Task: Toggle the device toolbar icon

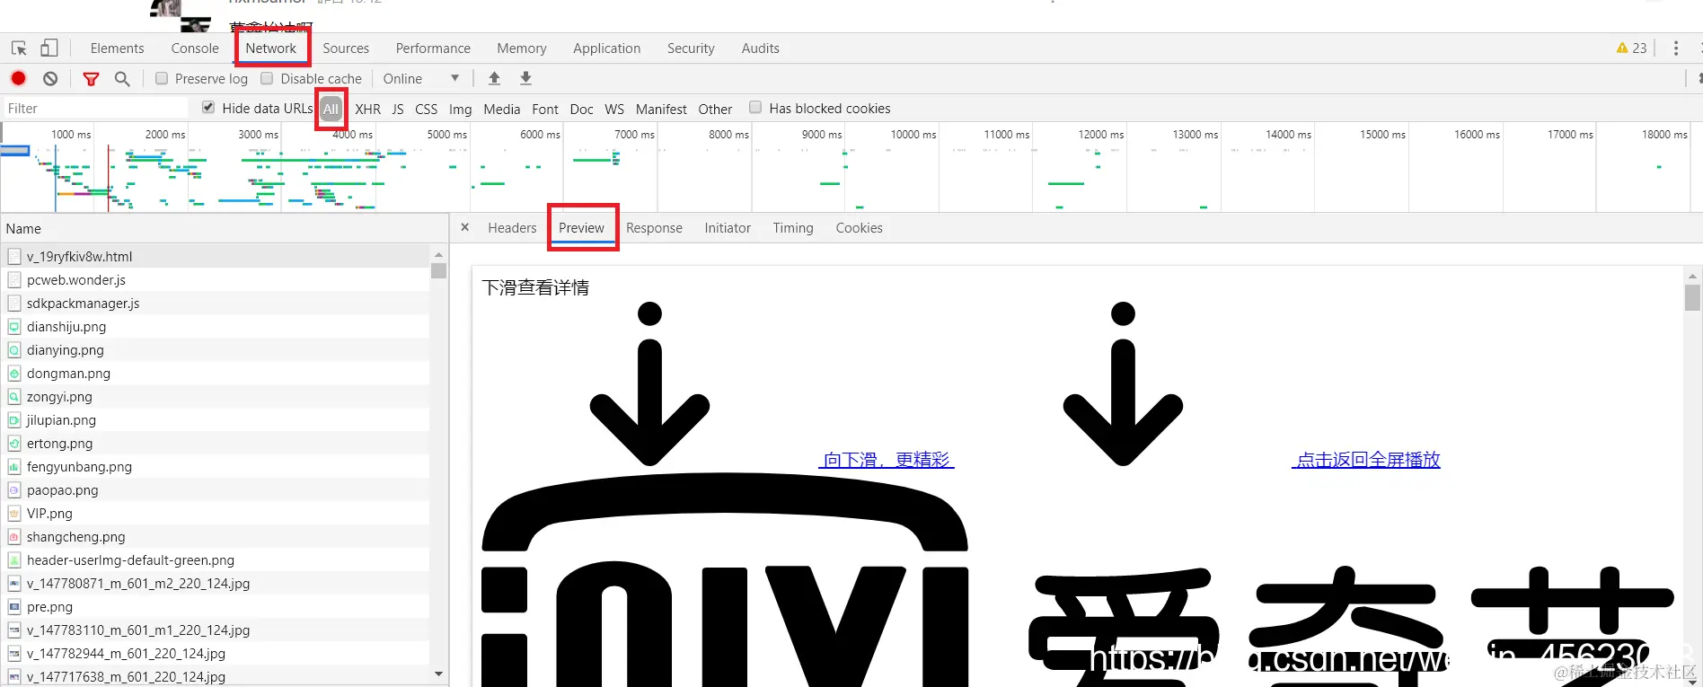Action: click(49, 48)
